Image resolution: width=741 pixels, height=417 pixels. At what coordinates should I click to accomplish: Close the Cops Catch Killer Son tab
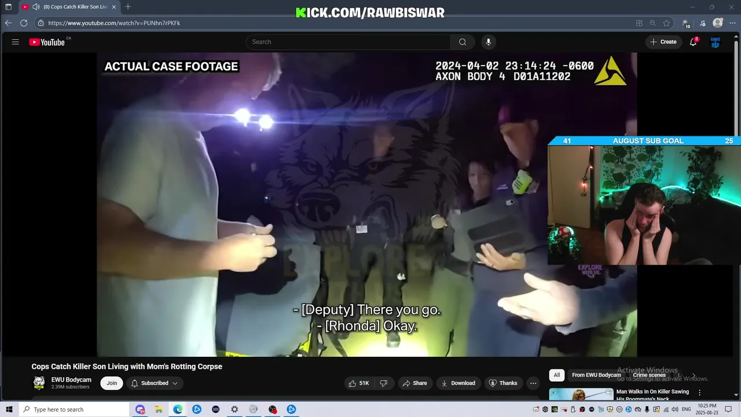click(114, 7)
